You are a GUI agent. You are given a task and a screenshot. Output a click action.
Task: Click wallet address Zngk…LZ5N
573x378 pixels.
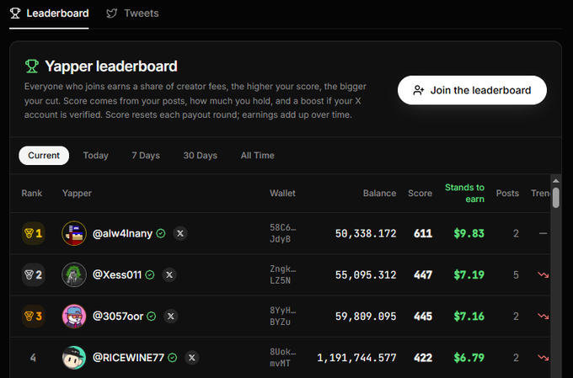pyautogui.click(x=283, y=274)
